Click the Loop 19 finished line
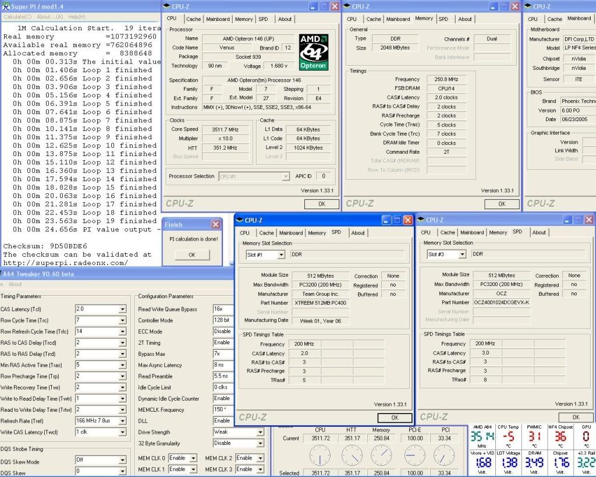The width and height of the screenshot is (596, 477). pos(84,221)
